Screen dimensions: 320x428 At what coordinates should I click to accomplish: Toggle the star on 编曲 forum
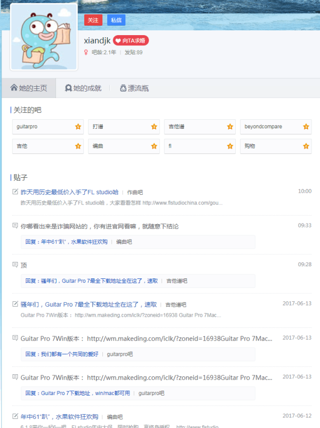pyautogui.click(x=154, y=146)
